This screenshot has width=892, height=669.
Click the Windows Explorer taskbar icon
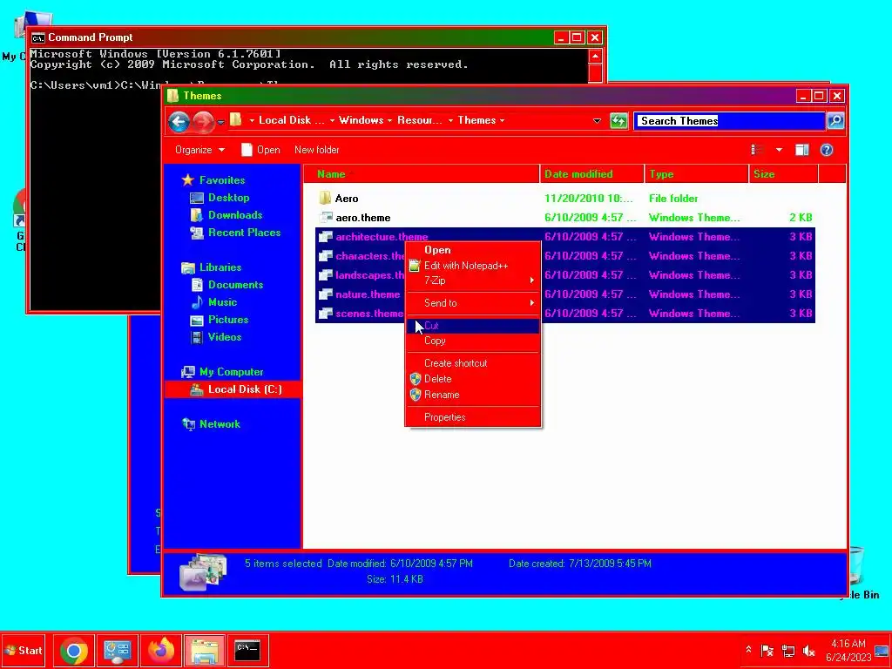coord(204,650)
